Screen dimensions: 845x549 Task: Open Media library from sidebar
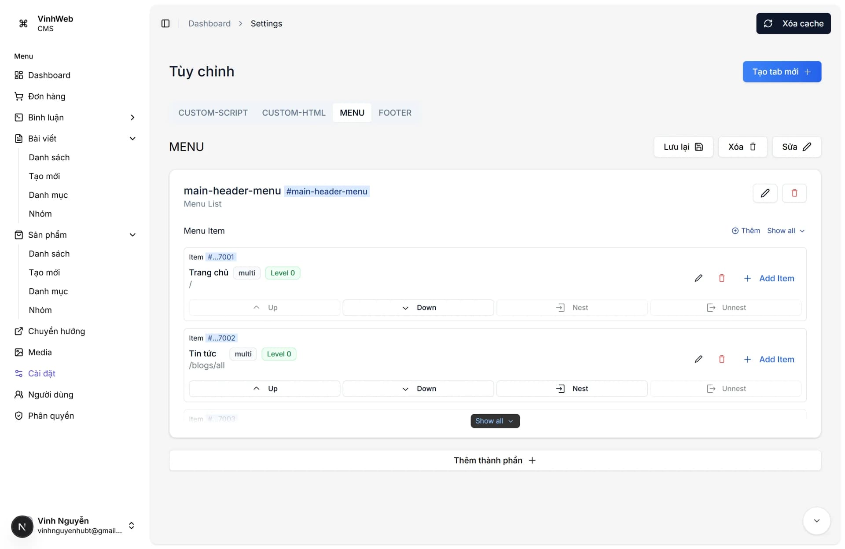[40, 352]
